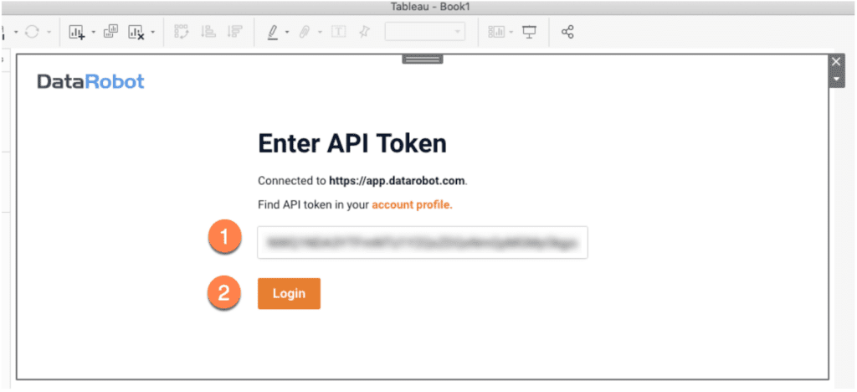The height and width of the screenshot is (392, 857).
Task: Open the account profile link
Action: (412, 205)
